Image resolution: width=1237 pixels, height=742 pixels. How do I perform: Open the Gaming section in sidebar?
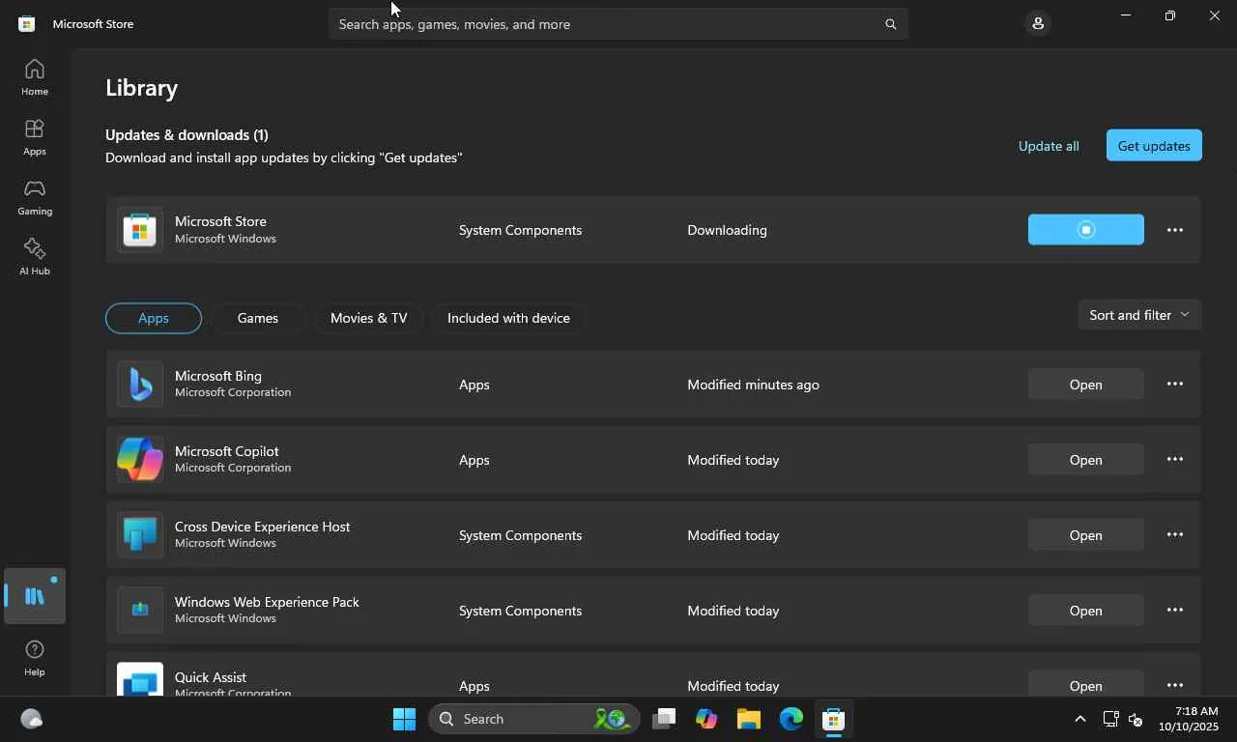point(35,197)
